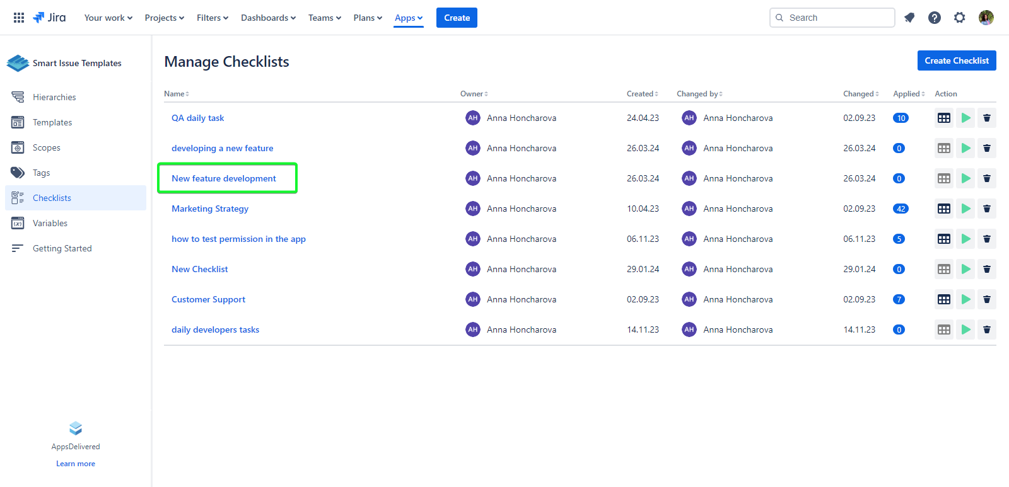1009x487 pixels.
Task: Run the New Checklist play button
Action: [965, 269]
